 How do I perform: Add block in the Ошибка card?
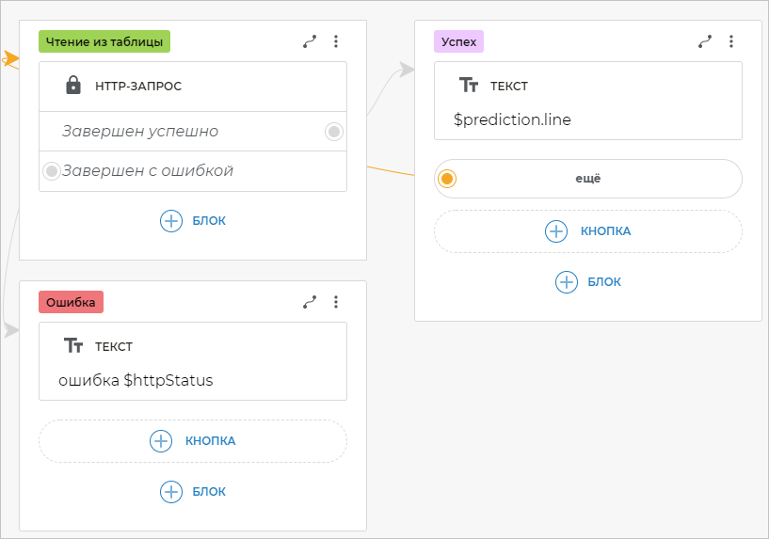[x=193, y=491]
